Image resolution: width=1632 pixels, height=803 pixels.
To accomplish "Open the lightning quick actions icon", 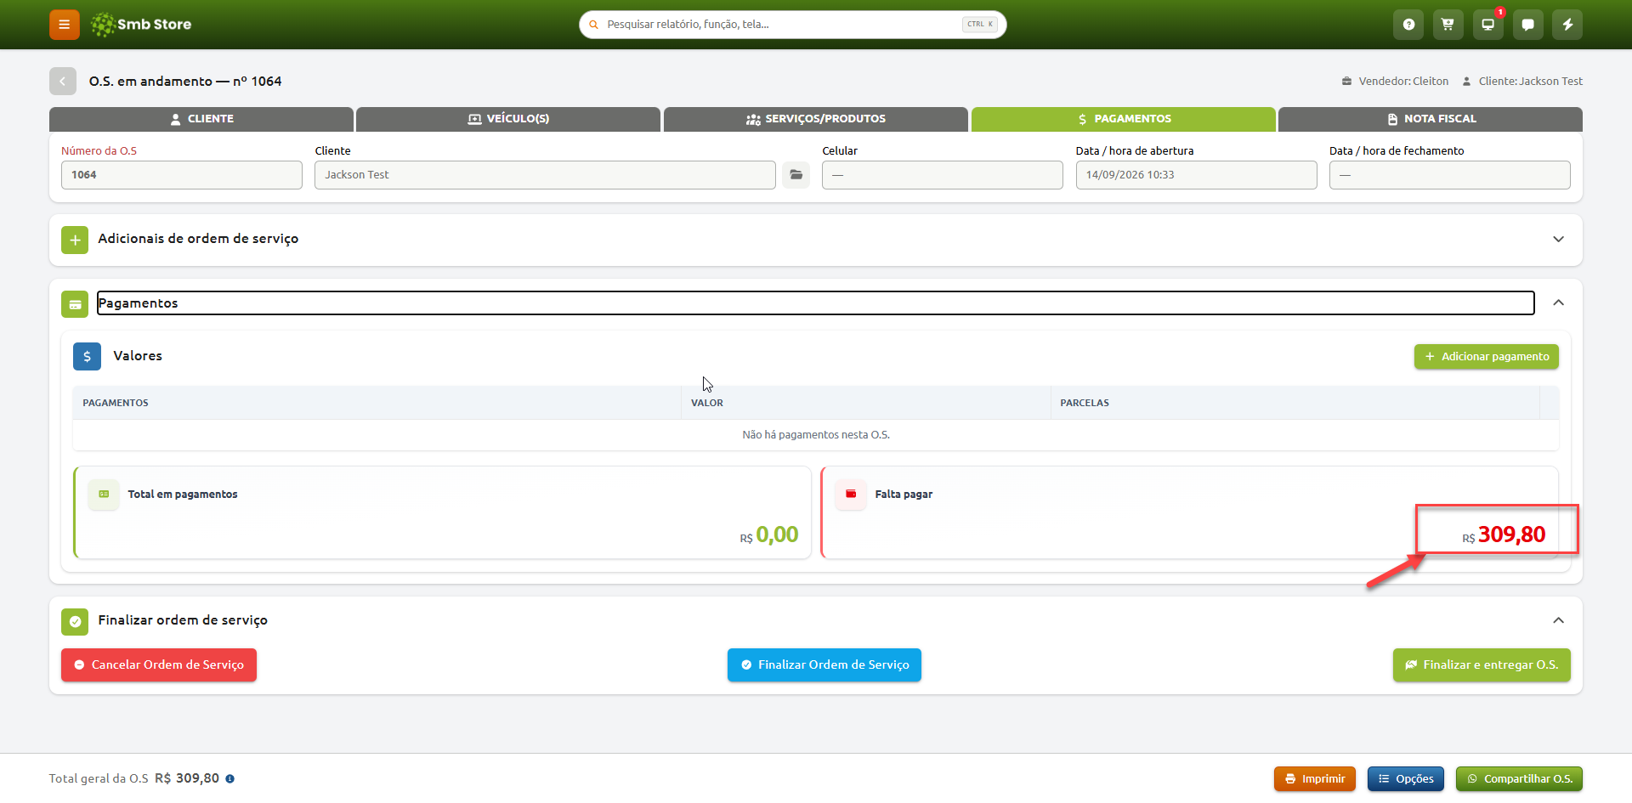I will (x=1567, y=25).
